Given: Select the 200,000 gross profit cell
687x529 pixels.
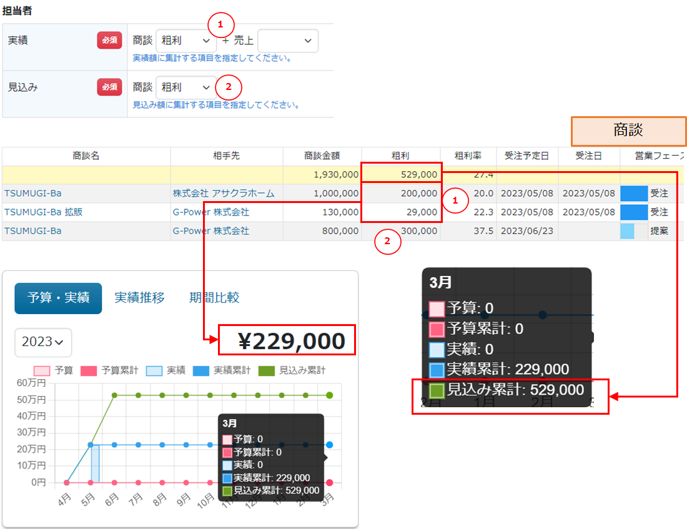Looking at the screenshot, I should [x=400, y=193].
